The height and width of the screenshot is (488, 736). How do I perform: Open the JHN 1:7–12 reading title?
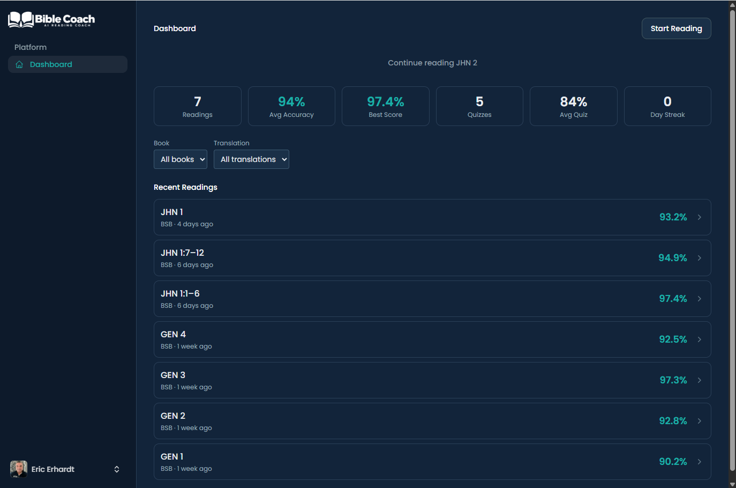182,253
